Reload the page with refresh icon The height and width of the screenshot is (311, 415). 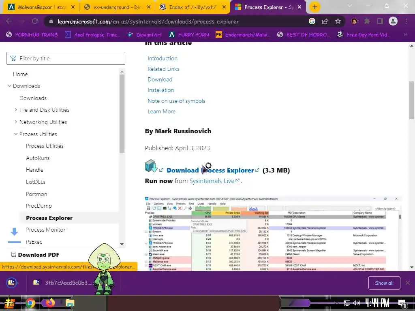tap(35, 21)
